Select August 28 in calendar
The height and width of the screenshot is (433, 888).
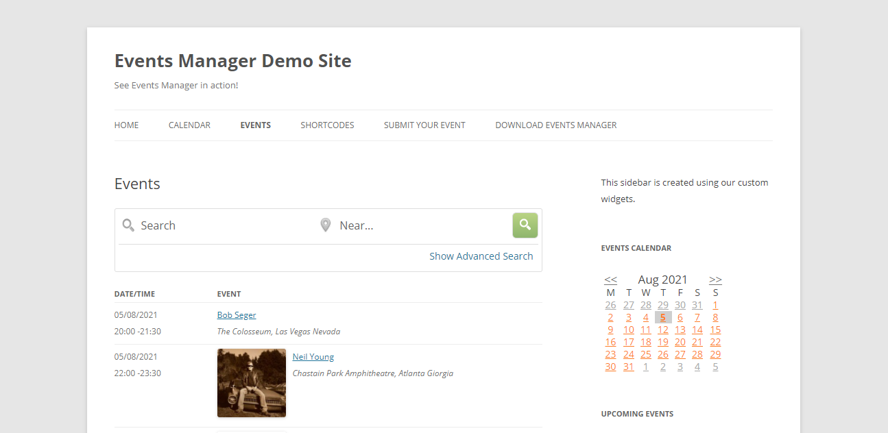(697, 354)
